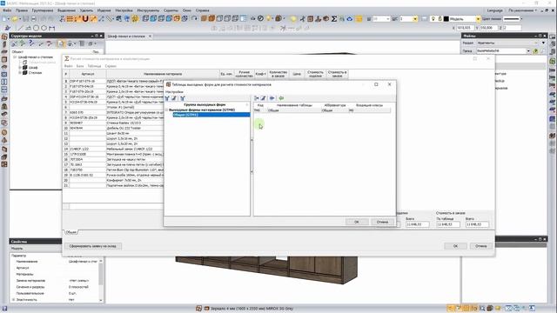
Task: Click OK in the output tables dialog
Action: tap(357, 222)
